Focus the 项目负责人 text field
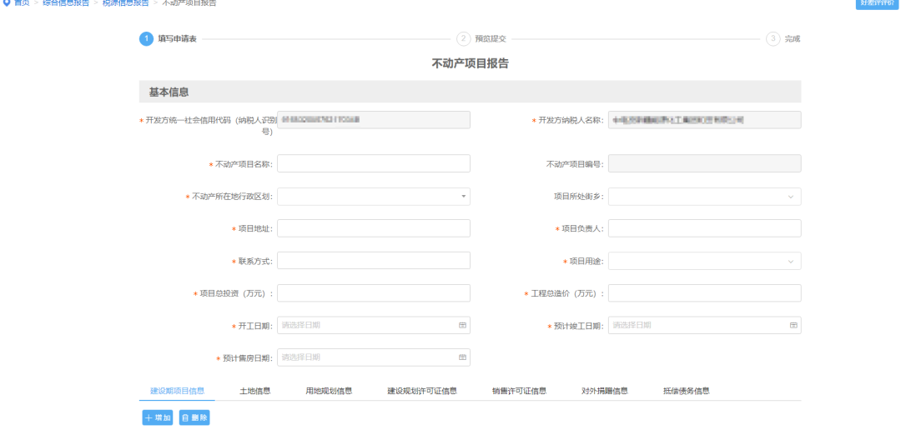 point(704,228)
